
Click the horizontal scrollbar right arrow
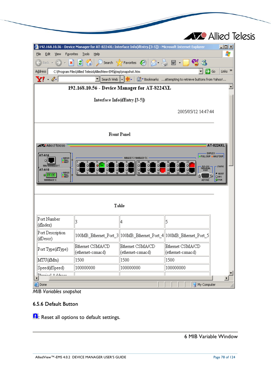click(226, 278)
